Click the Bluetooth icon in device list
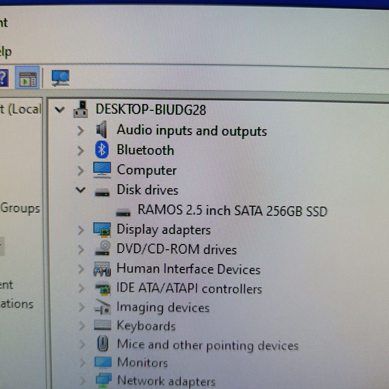This screenshot has height=389, width=389. click(x=102, y=149)
